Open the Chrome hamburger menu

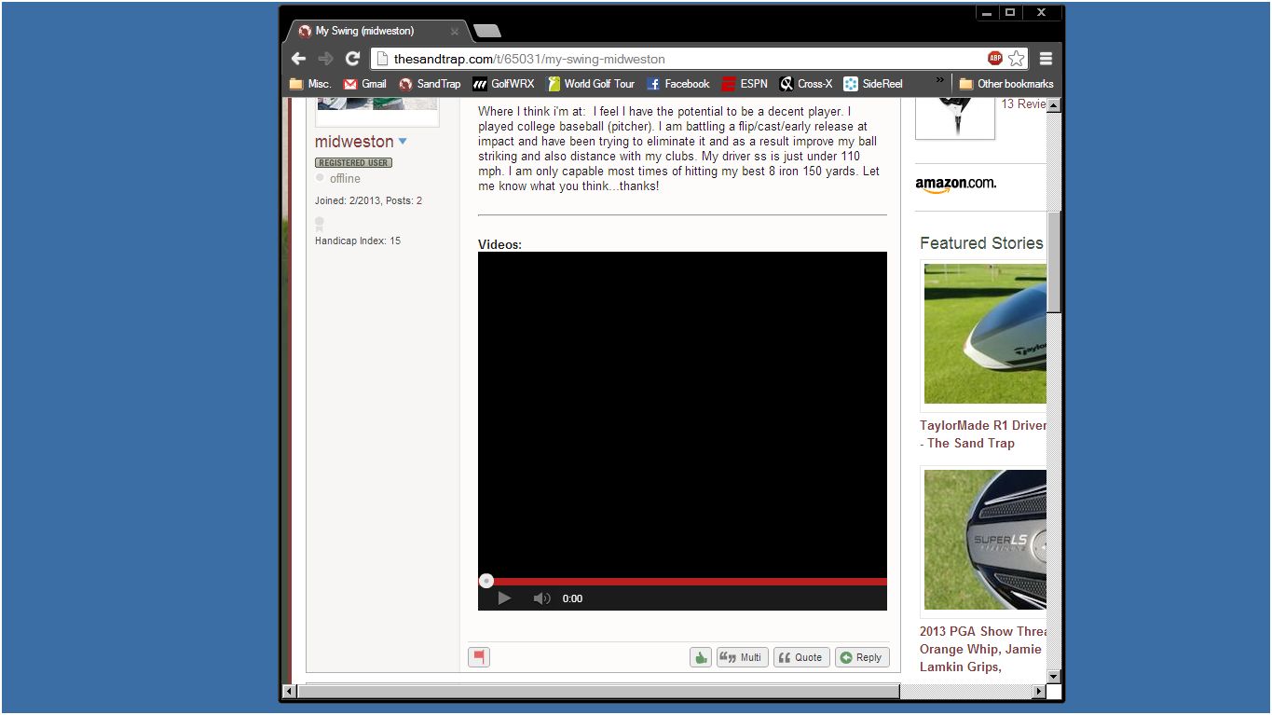click(1046, 59)
